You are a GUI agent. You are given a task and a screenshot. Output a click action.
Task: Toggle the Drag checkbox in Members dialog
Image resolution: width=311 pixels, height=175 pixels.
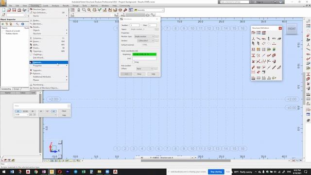[x=134, y=62]
